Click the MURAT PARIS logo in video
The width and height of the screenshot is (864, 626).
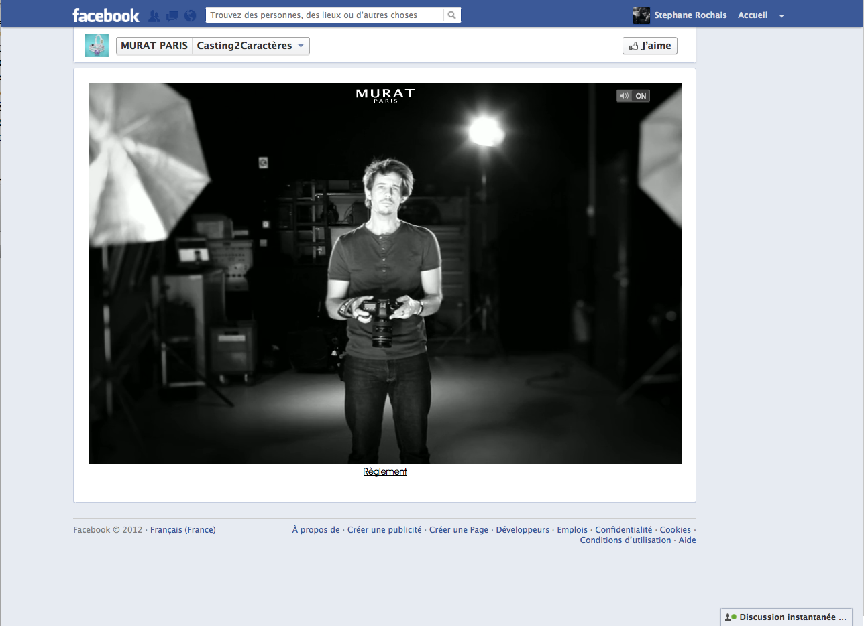[385, 95]
